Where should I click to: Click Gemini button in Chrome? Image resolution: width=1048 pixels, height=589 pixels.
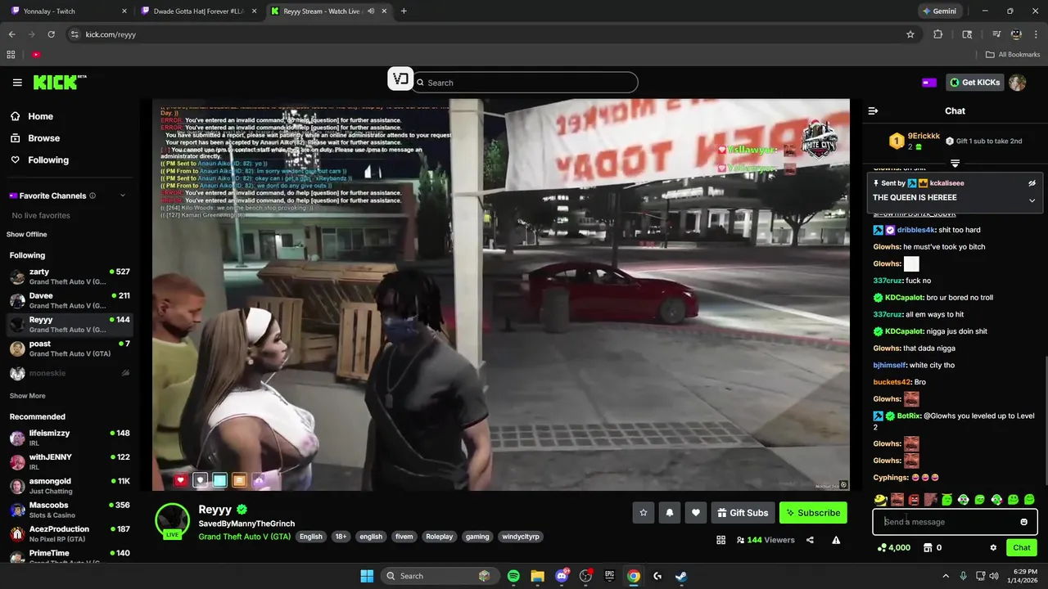pos(939,11)
